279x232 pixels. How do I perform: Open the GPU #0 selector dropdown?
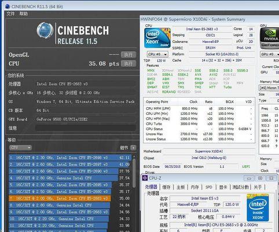click(269, 55)
